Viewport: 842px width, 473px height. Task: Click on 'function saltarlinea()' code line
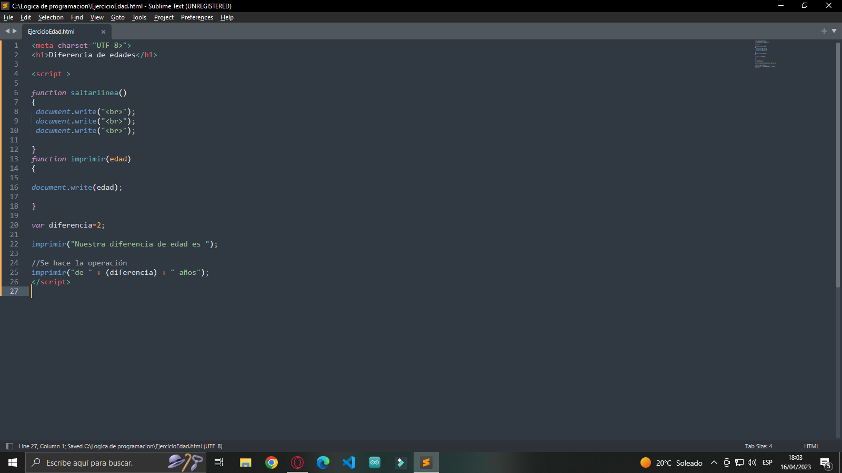click(79, 92)
